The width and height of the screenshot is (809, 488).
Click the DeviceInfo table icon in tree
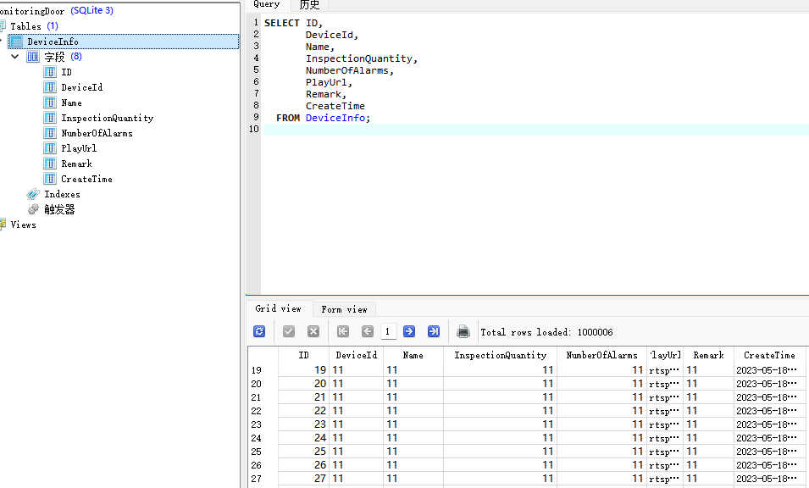click(x=16, y=42)
